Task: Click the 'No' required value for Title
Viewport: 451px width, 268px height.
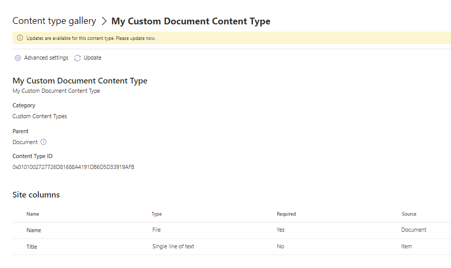Action: pos(280,246)
